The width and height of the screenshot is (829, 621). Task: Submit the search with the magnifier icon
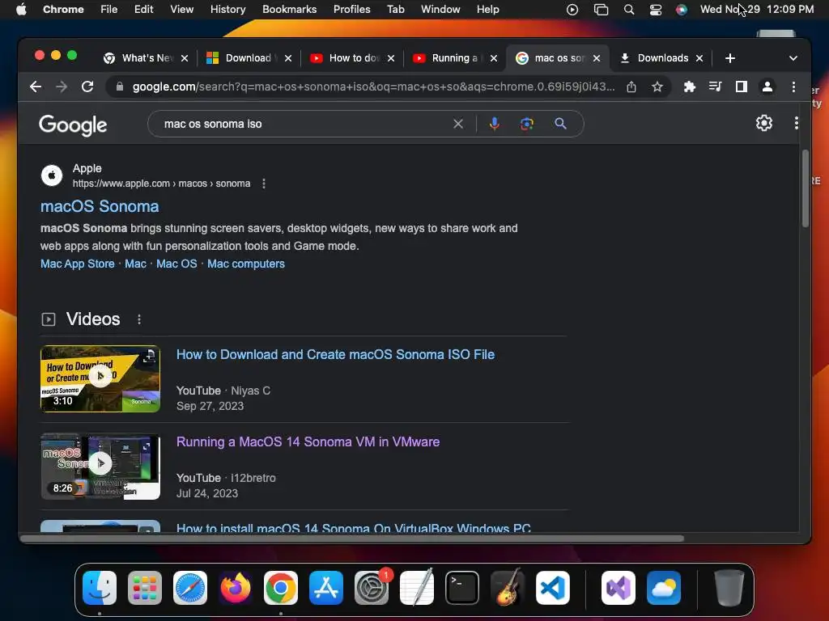point(560,124)
